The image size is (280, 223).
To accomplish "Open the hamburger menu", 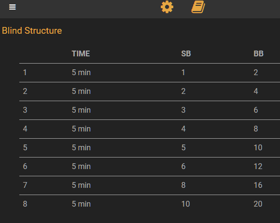I will point(13,7).
